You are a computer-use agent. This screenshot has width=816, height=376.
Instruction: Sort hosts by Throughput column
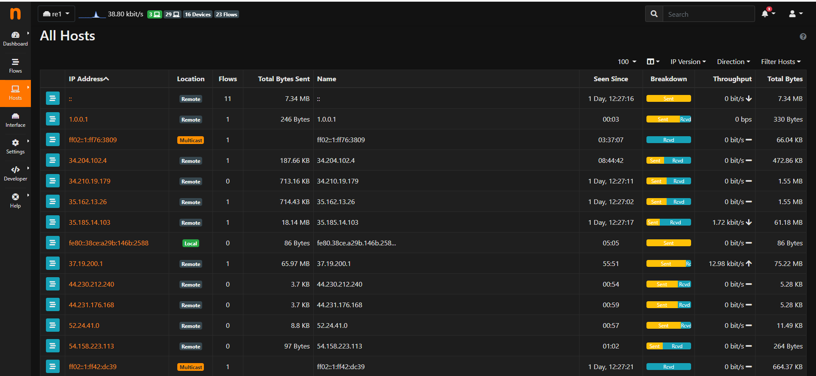(x=732, y=79)
